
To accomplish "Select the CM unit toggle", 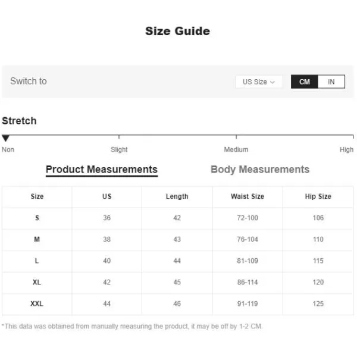I will 305,82.
